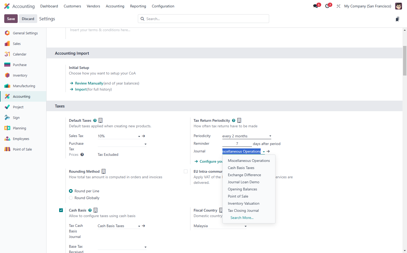Click company icon beside Rounding Method
The width and height of the screenshot is (407, 253).
click(104, 171)
